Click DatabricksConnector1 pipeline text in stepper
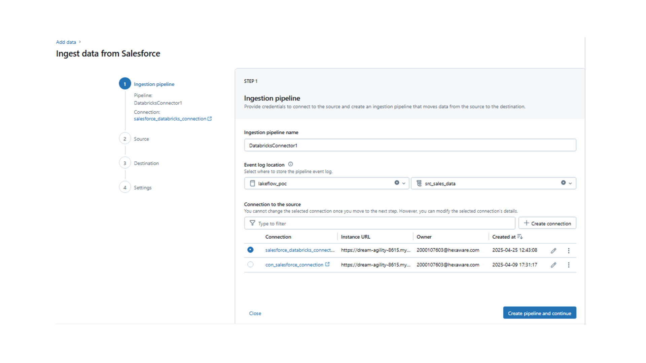 (158, 103)
